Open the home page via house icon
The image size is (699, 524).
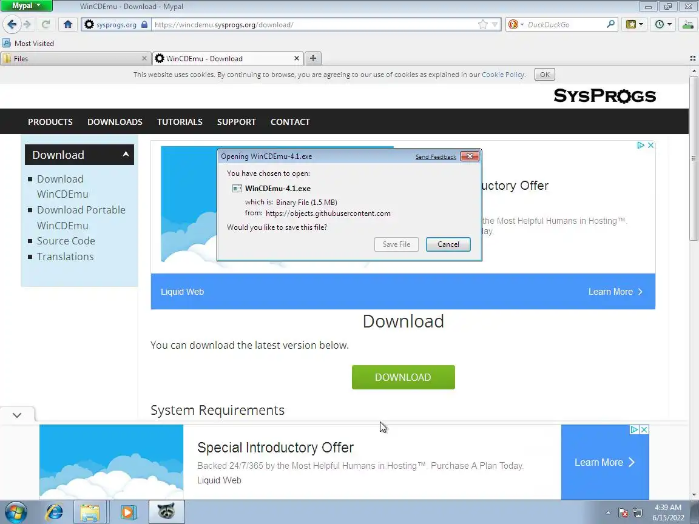[68, 24]
